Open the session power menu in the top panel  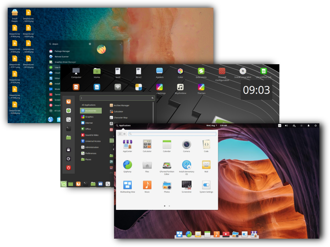pos(315,125)
